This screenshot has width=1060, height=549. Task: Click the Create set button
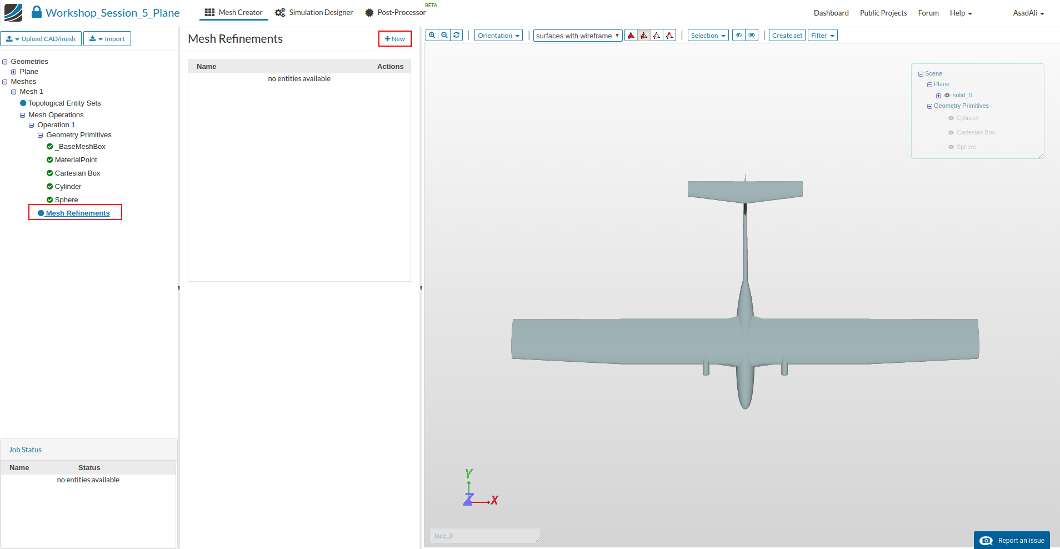coord(787,36)
